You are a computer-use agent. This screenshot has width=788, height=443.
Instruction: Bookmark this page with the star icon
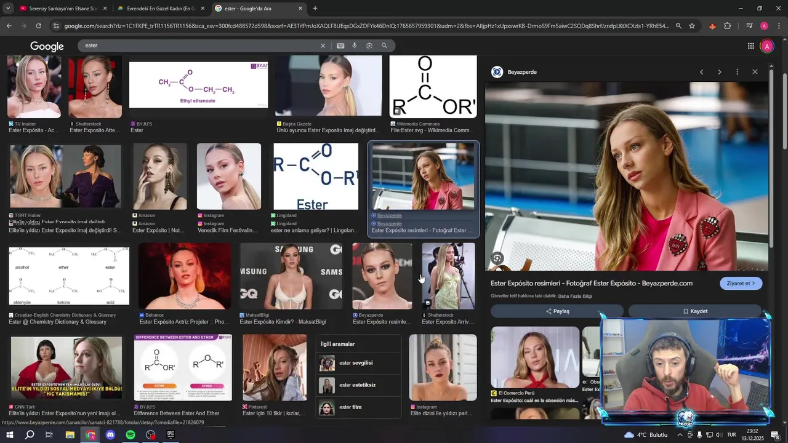click(x=692, y=26)
